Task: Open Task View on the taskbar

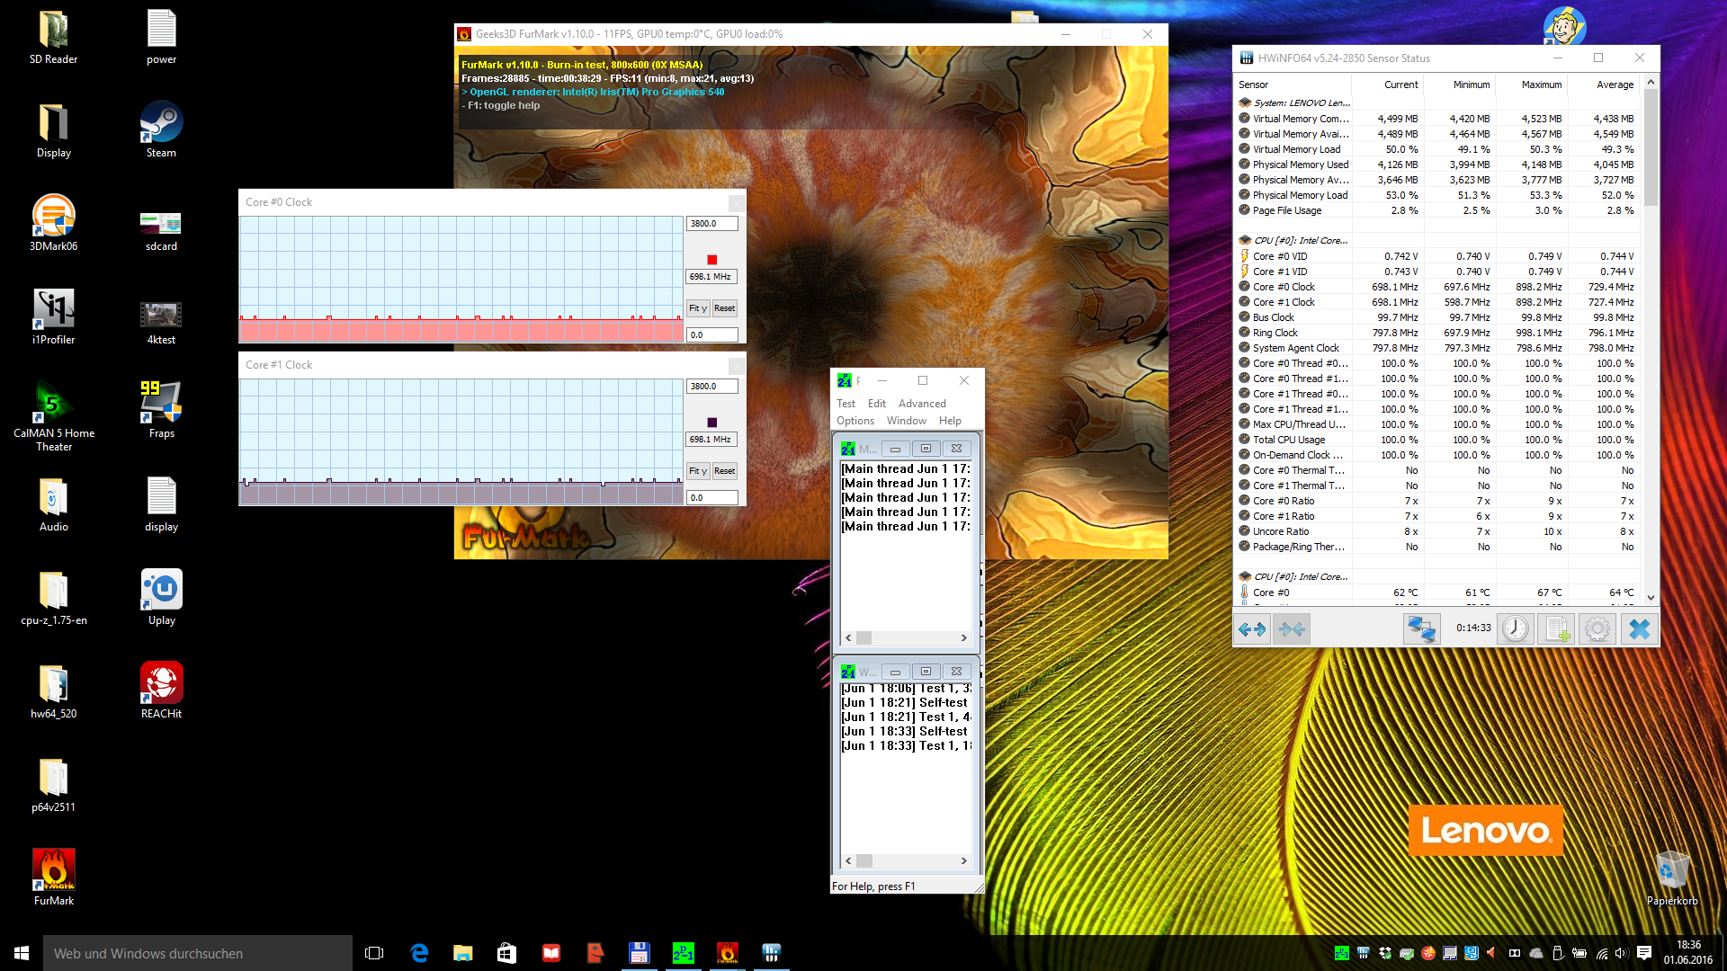Action: click(x=374, y=953)
